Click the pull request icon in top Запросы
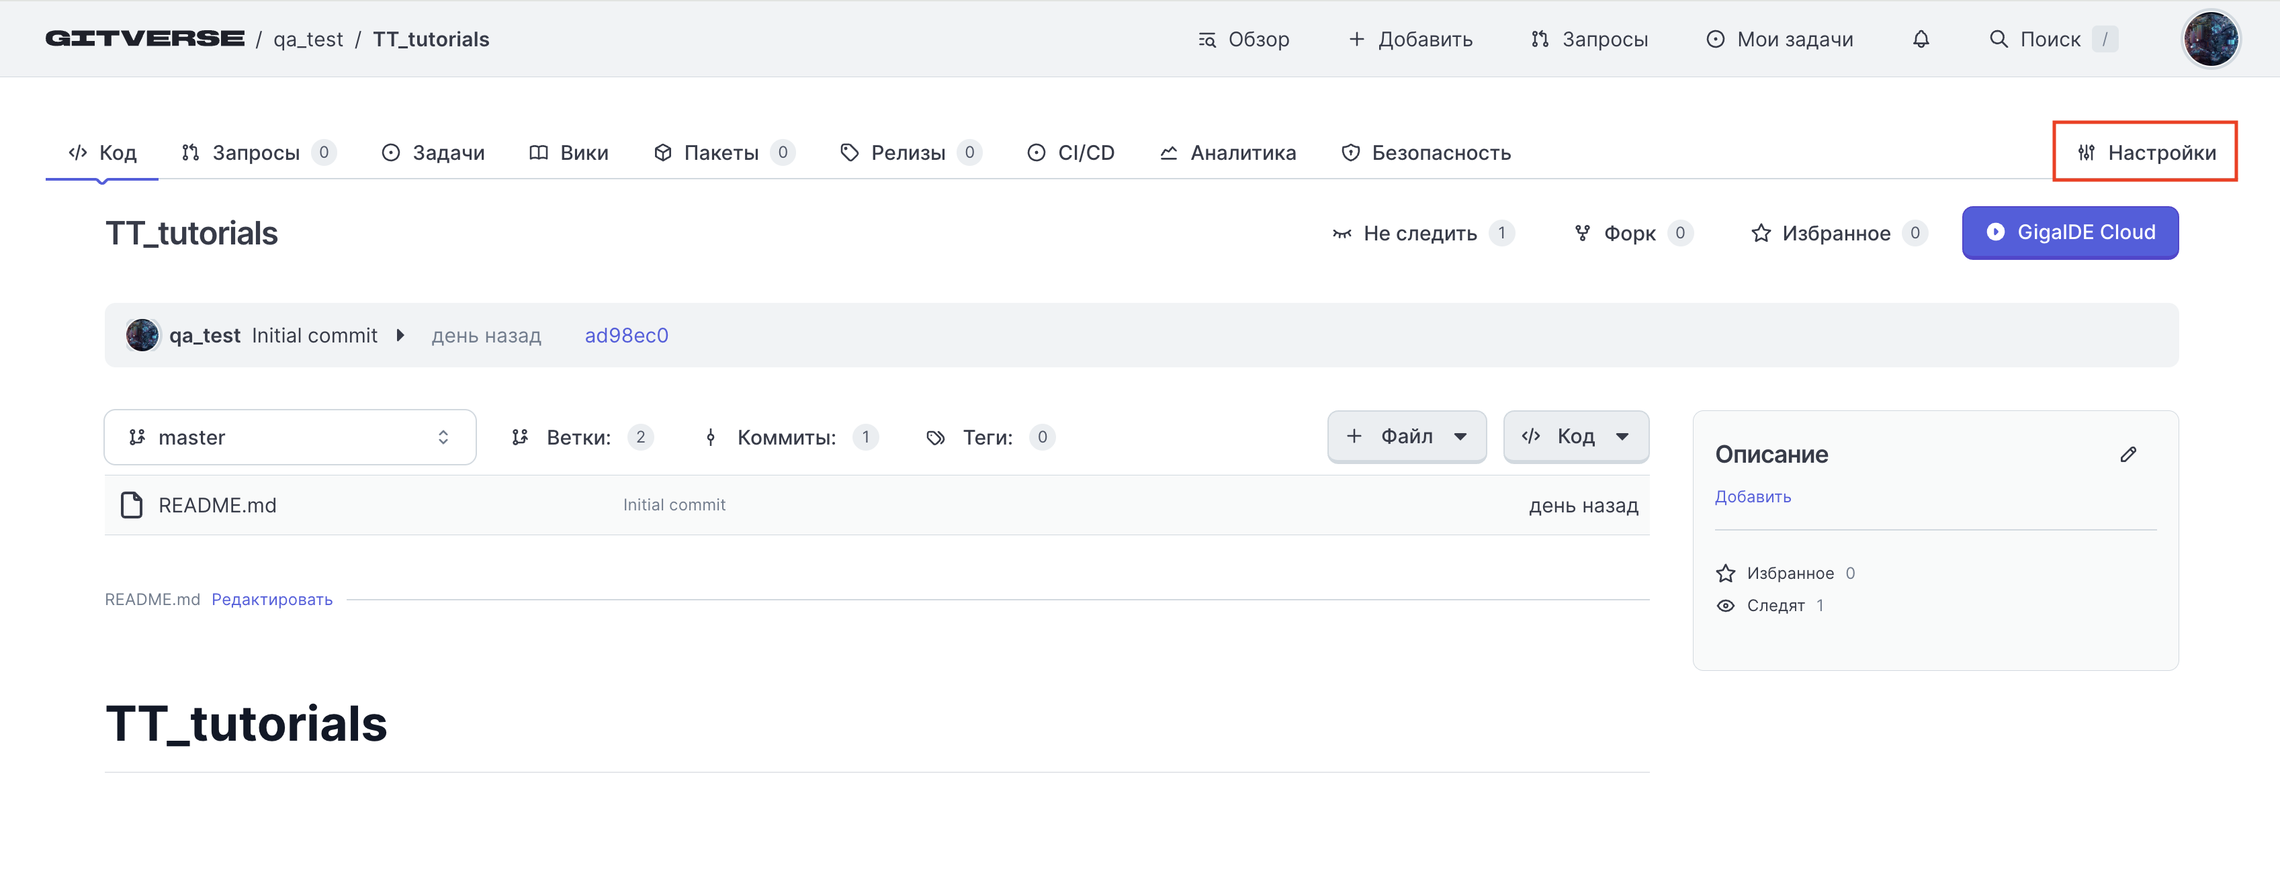The width and height of the screenshot is (2280, 869). [1540, 39]
